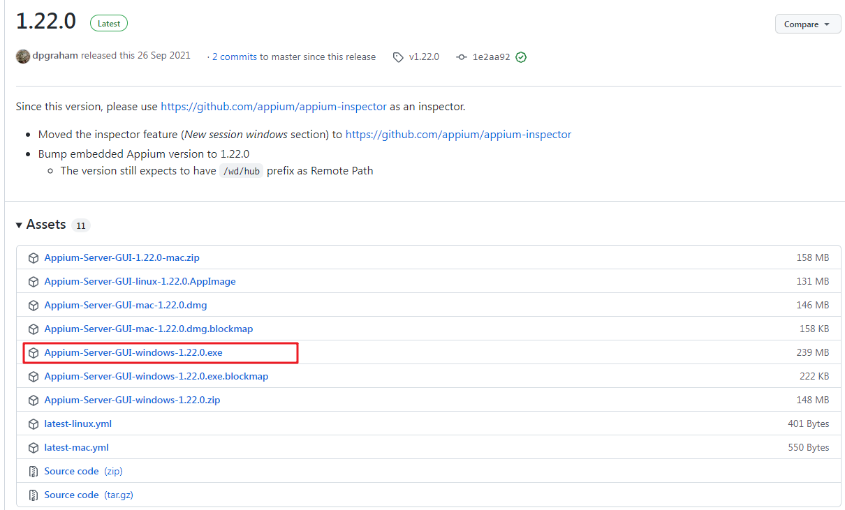845x510 pixels.
Task: Click the dpgraham avatar image
Action: click(23, 57)
